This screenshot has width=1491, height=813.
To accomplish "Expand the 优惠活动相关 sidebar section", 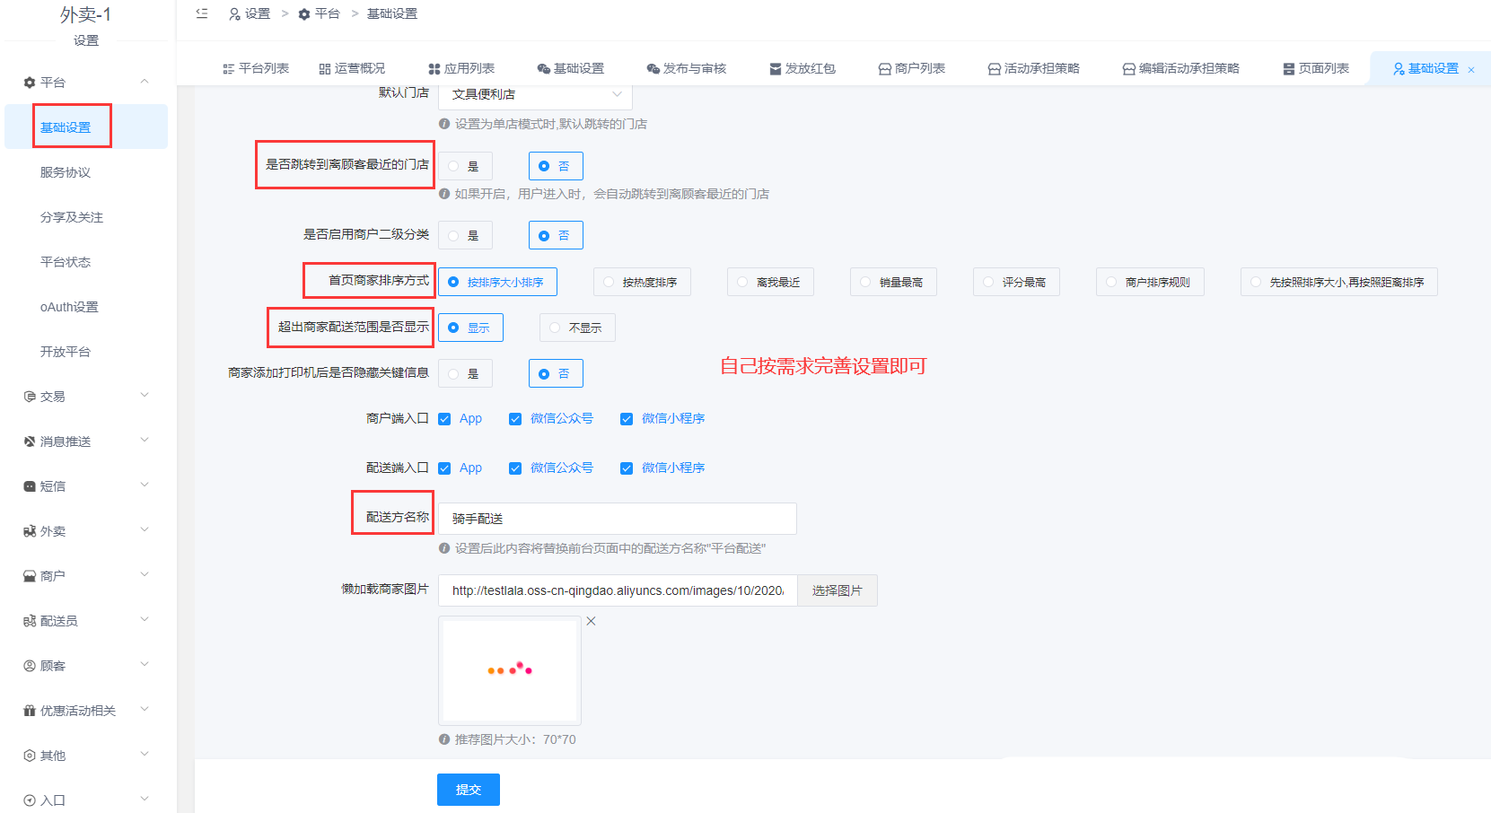I will tap(145, 710).
